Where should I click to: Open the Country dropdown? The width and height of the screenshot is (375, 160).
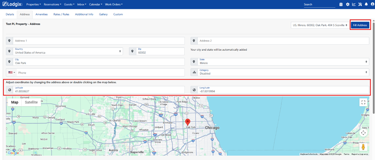click(x=68, y=51)
